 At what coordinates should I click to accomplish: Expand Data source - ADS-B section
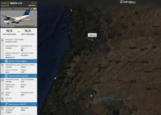pos(19,104)
